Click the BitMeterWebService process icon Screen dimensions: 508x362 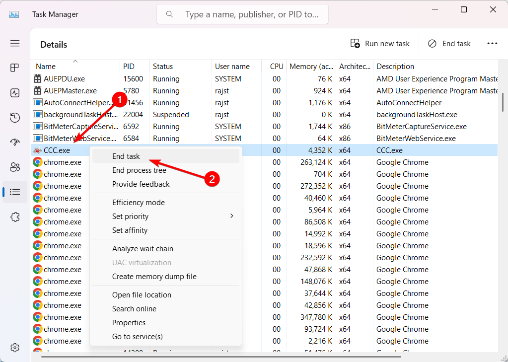(38, 139)
